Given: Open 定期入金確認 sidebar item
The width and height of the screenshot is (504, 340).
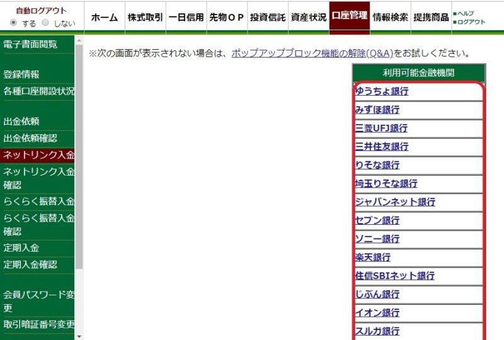Looking at the screenshot, I should pos(30,264).
